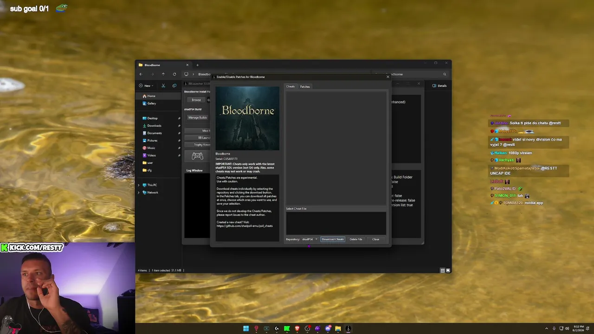The height and width of the screenshot is (334, 594).
Task: Click the controller icon in BBLauncher
Action: (198, 156)
